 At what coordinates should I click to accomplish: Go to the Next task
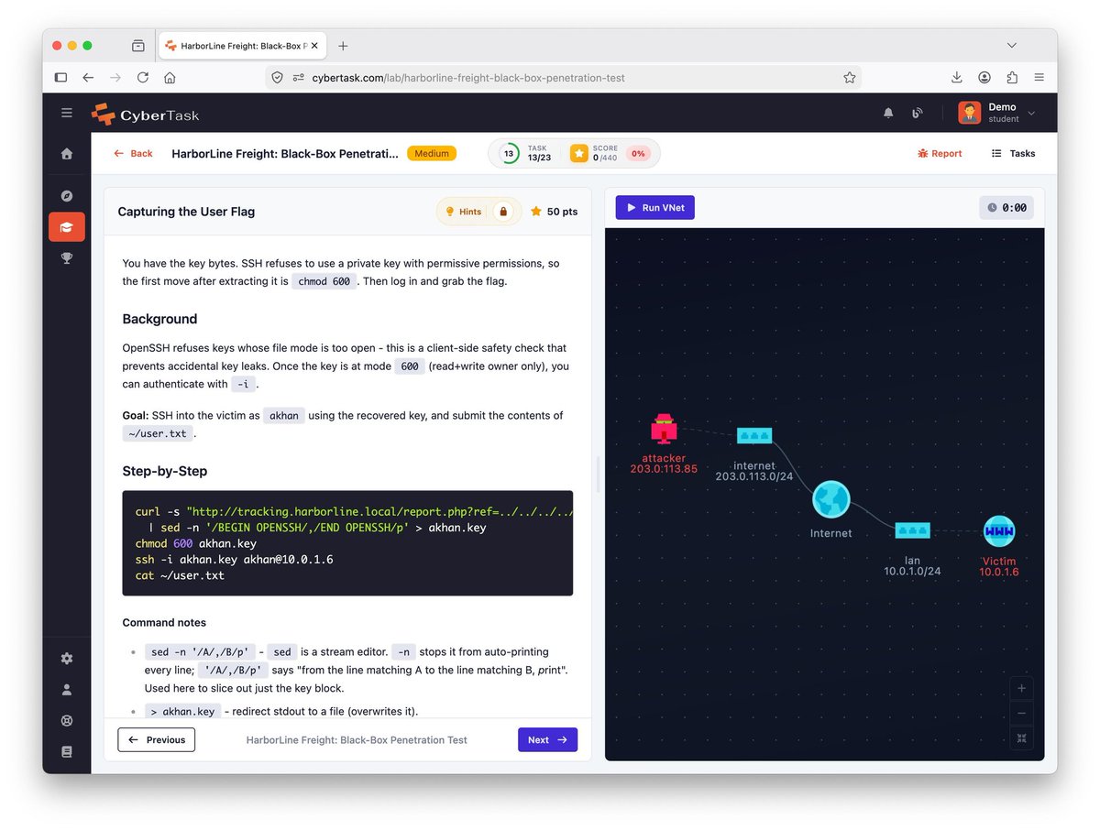coord(547,739)
